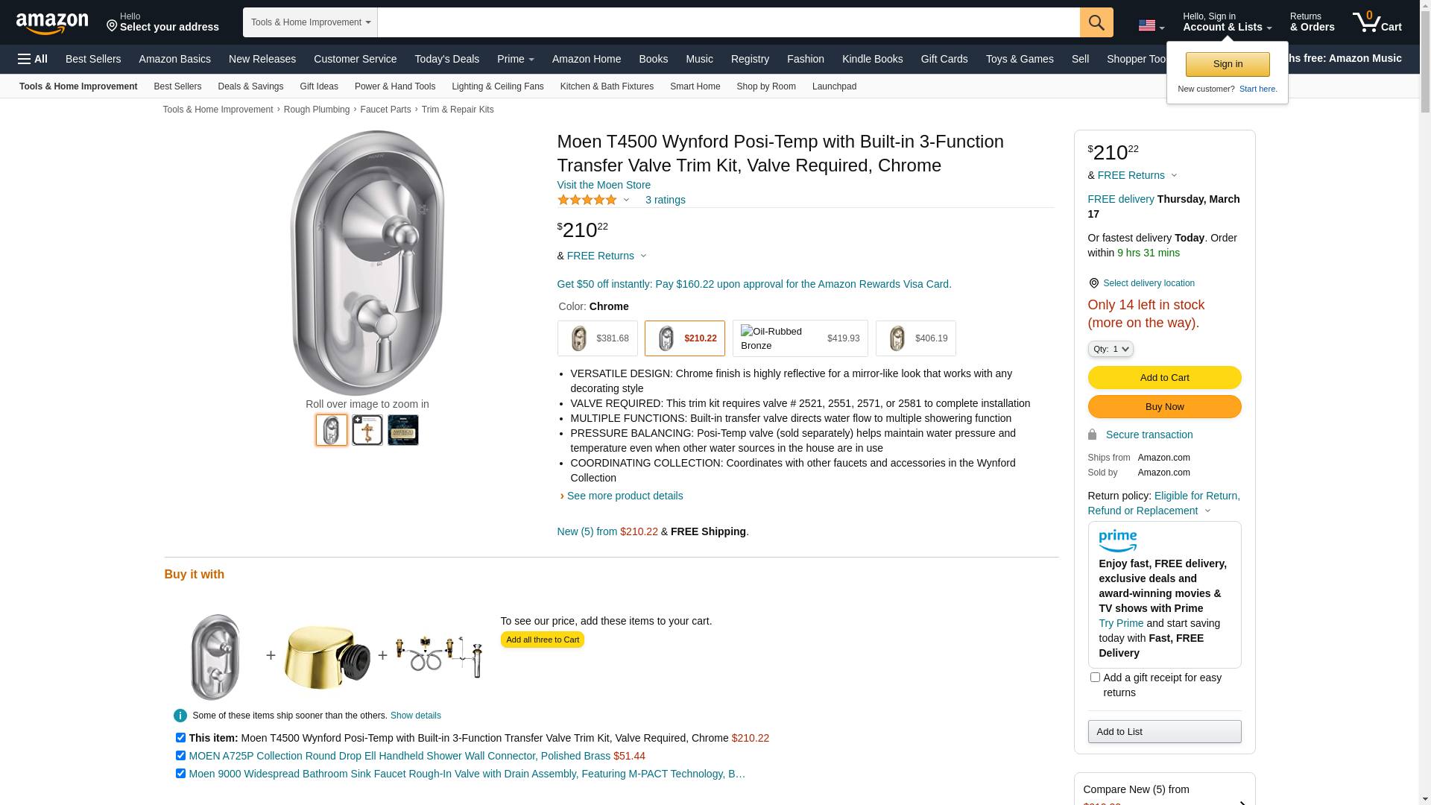The height and width of the screenshot is (805, 1431).
Task: Open the Visit the Moen Store link
Action: [604, 185]
